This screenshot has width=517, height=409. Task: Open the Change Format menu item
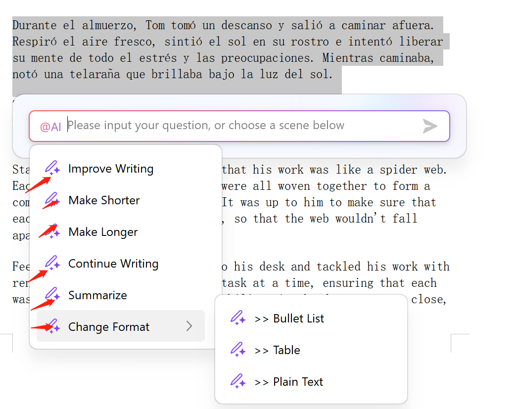click(x=121, y=326)
